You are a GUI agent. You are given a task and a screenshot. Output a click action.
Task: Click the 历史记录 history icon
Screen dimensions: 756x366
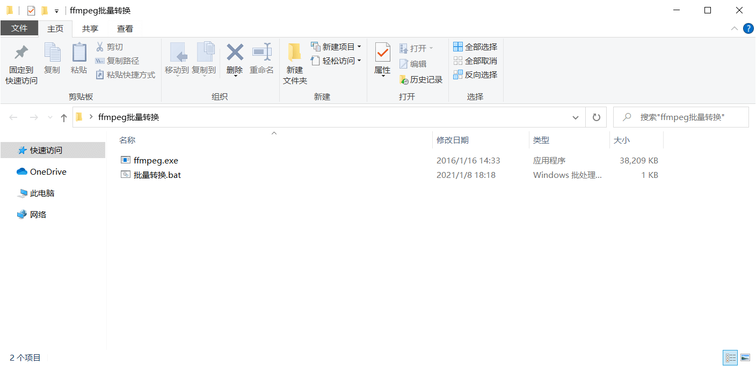[x=404, y=80]
